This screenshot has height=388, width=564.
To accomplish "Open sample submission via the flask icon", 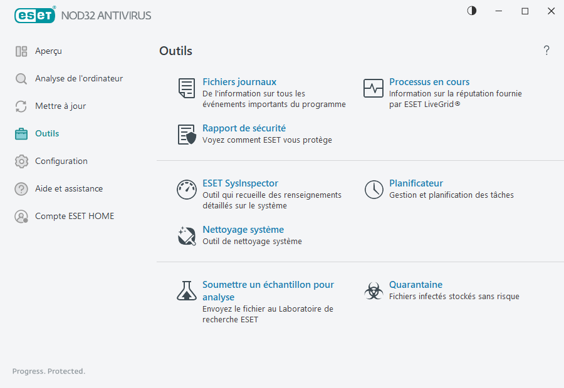I will tap(186, 290).
